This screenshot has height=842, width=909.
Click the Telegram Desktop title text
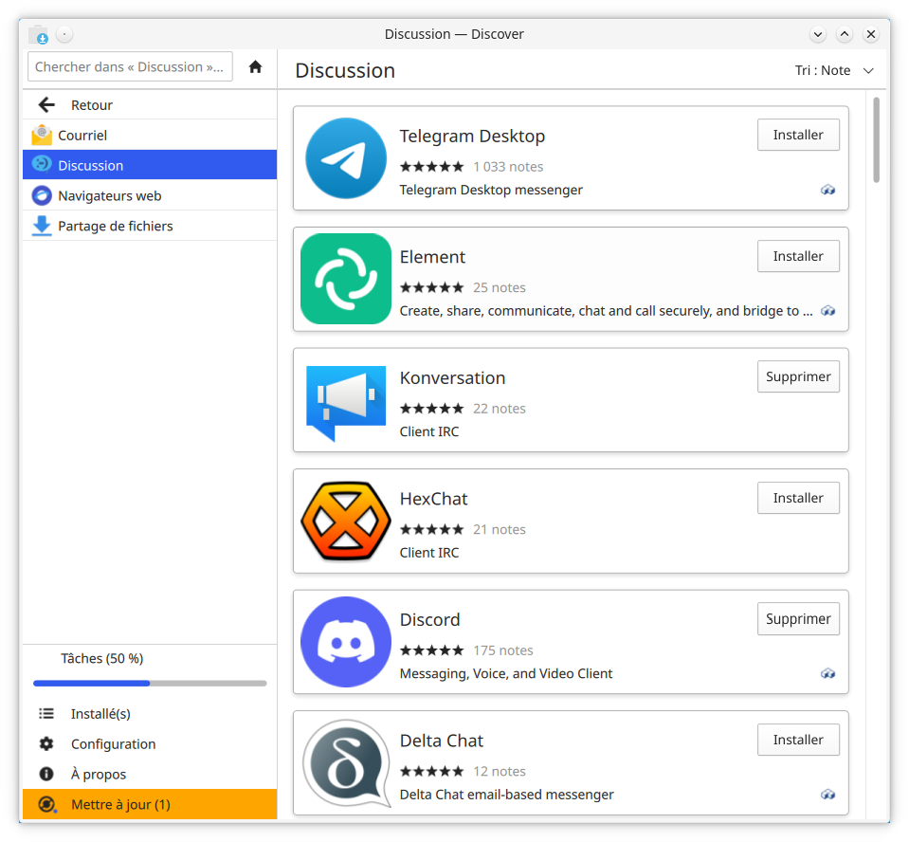tap(472, 136)
